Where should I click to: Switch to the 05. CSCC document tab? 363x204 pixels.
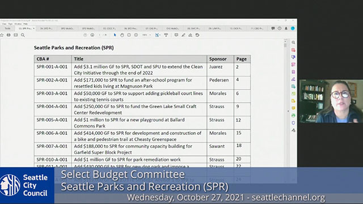[x=109, y=28]
